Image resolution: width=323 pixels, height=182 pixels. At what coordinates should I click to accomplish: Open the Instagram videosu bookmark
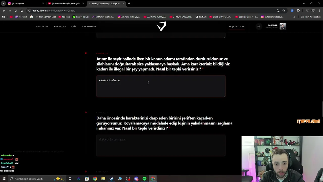coord(272,17)
